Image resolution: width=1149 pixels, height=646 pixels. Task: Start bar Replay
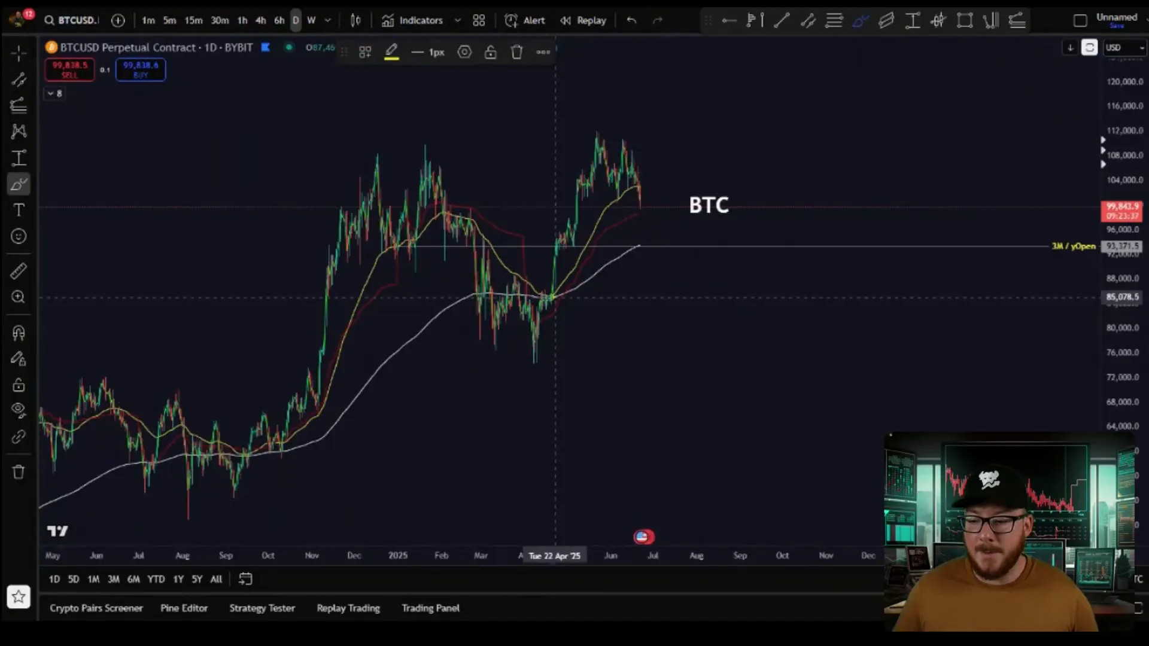tap(583, 20)
